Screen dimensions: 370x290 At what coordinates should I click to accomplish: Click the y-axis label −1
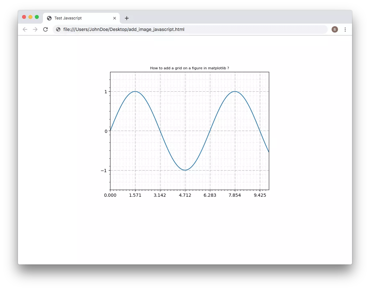[104, 171]
